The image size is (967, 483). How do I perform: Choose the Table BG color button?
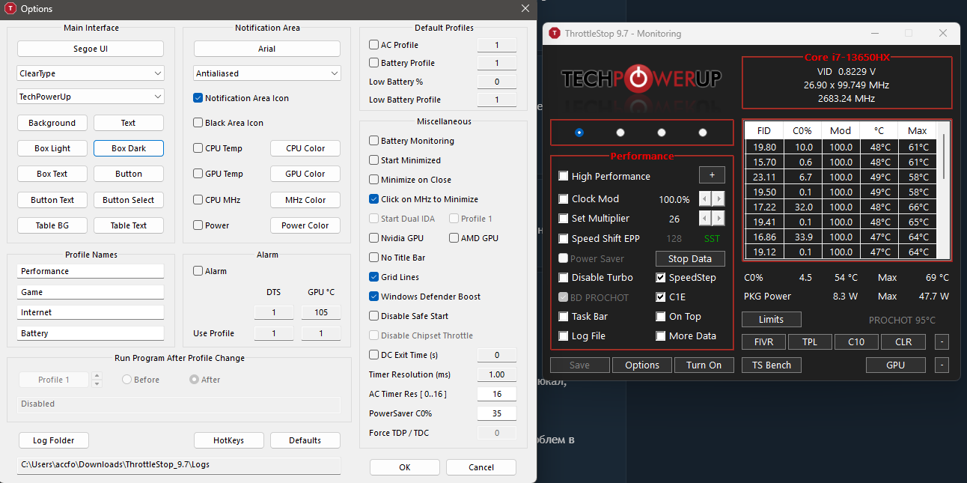tap(52, 225)
